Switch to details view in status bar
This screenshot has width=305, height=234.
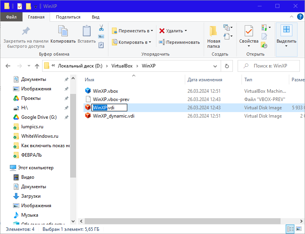point(291,229)
